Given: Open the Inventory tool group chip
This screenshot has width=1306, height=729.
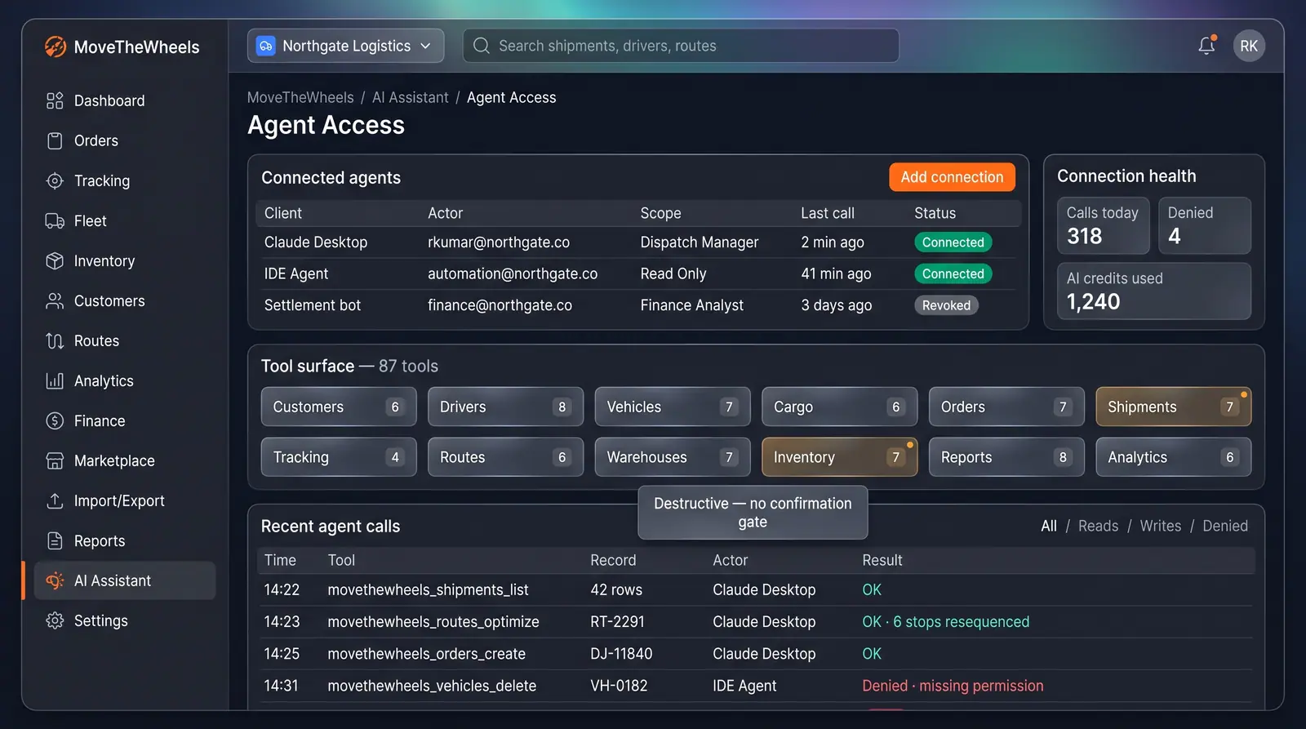Looking at the screenshot, I should coord(839,457).
